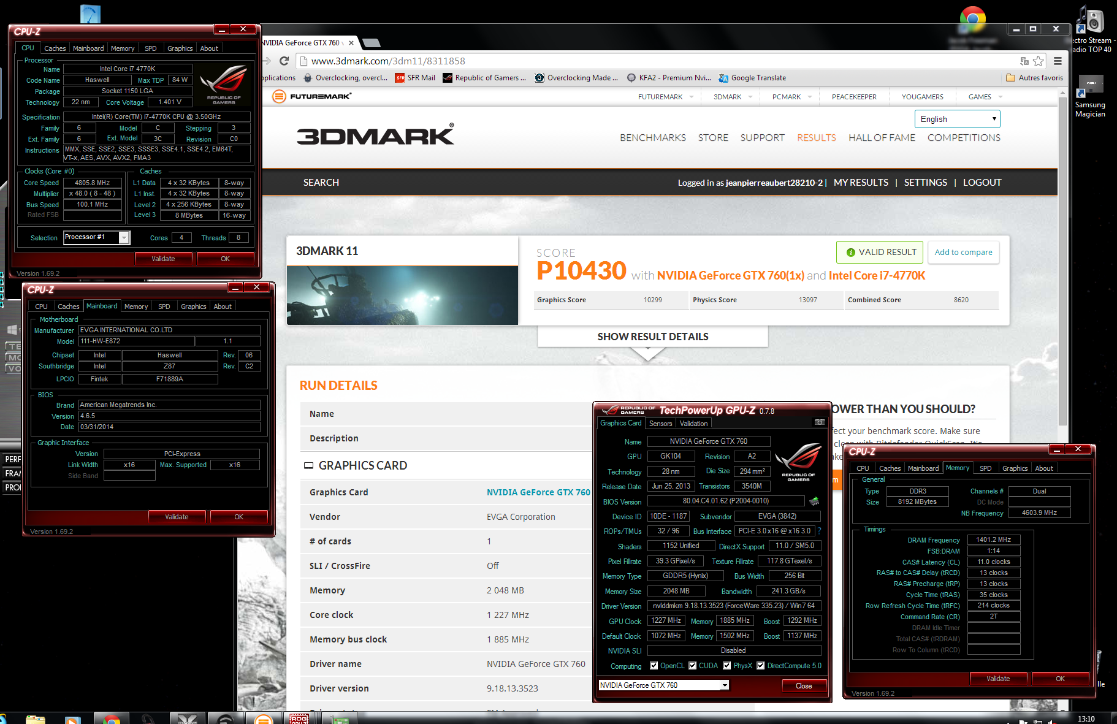
Task: Switch to Sensors tab in GPU-Z
Action: coord(660,423)
